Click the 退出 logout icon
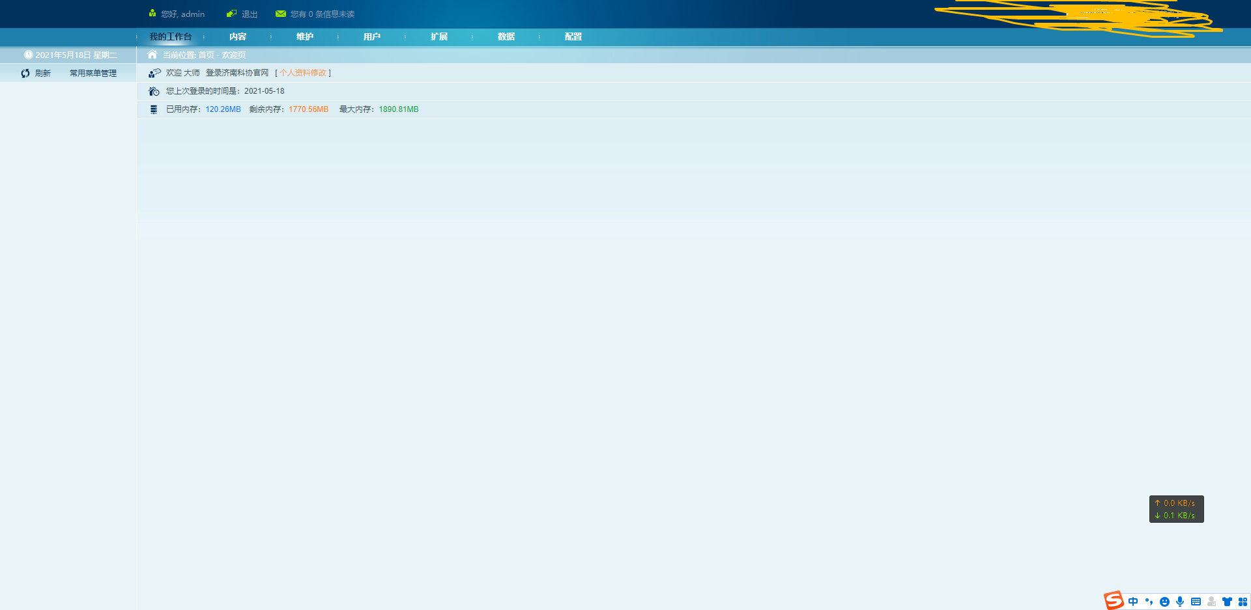Viewport: 1251px width, 610px height. point(231,14)
